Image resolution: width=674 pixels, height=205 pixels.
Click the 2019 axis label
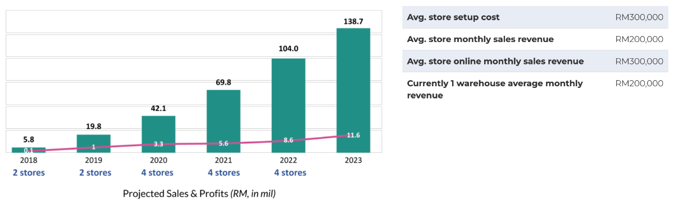coord(93,160)
